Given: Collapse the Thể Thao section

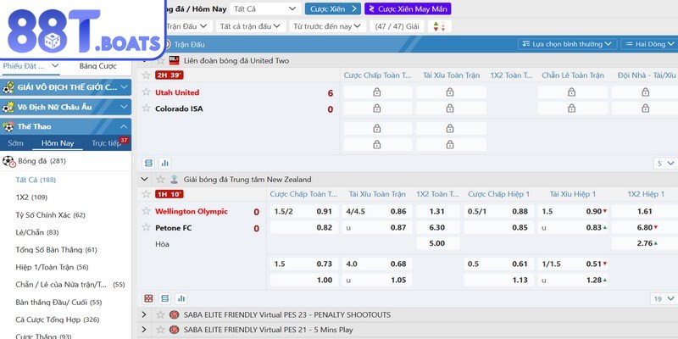Looking at the screenshot, I should pyautogui.click(x=66, y=126).
